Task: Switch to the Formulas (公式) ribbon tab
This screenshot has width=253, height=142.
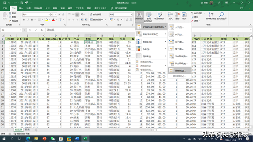Action: (x=47, y=8)
